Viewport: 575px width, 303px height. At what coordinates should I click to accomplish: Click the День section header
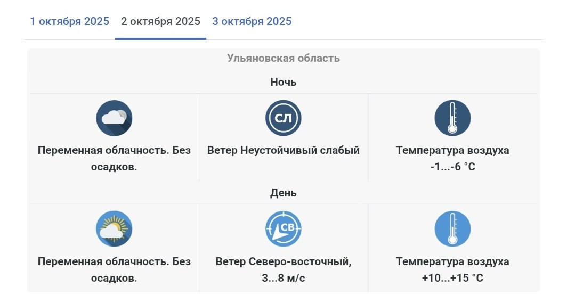[284, 193]
